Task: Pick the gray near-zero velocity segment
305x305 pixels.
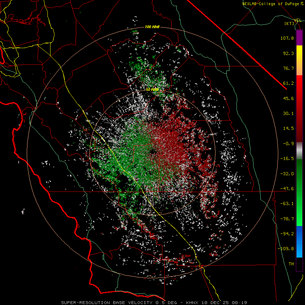Action: (x=299, y=151)
